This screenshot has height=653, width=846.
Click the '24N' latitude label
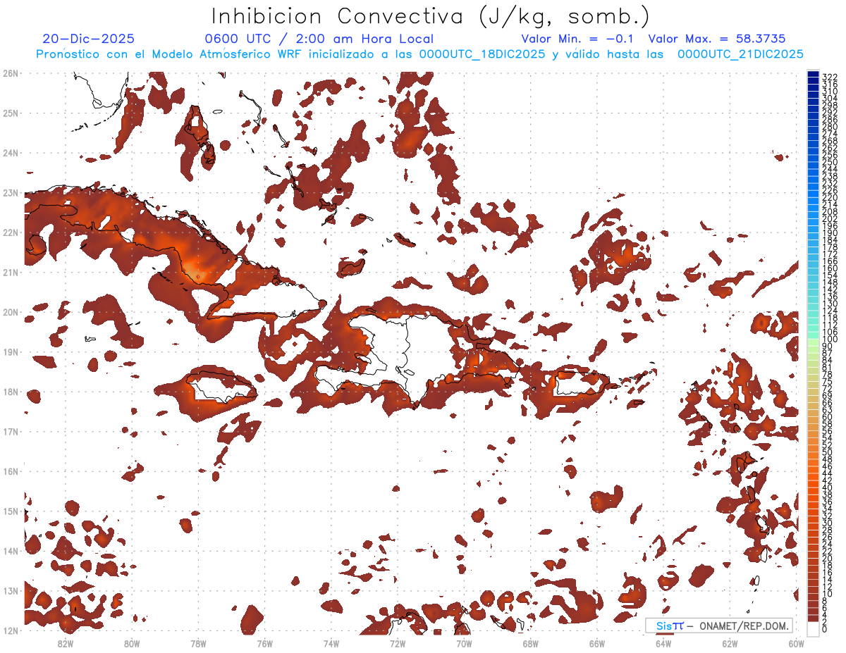click(10, 153)
